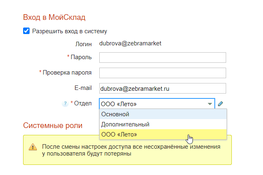Select the E-mail input field

pyautogui.click(x=162, y=88)
